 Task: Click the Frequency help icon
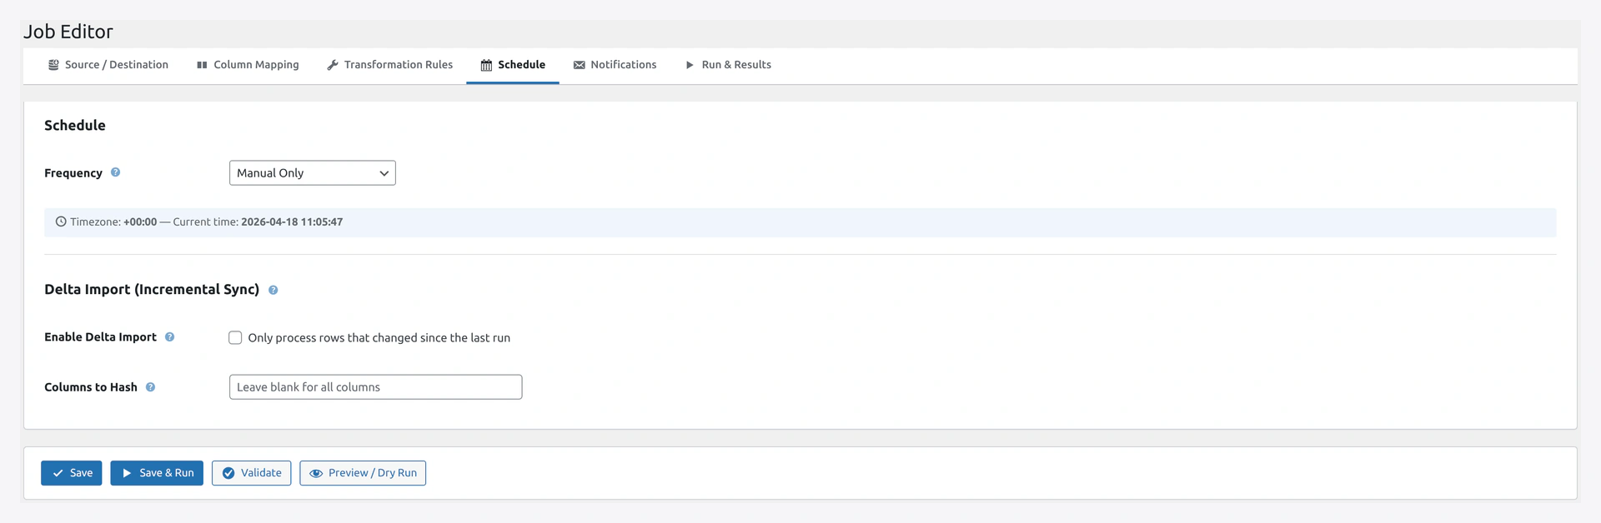[116, 172]
